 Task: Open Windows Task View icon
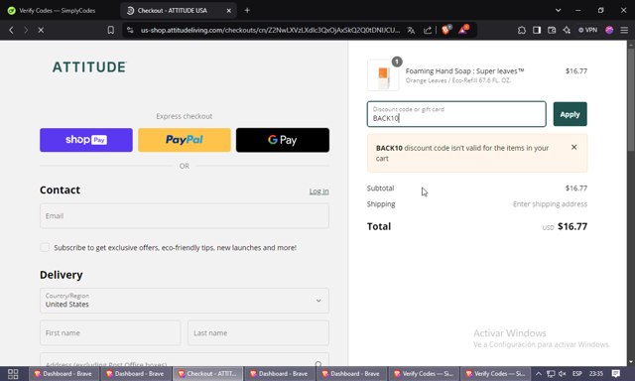pos(13,374)
